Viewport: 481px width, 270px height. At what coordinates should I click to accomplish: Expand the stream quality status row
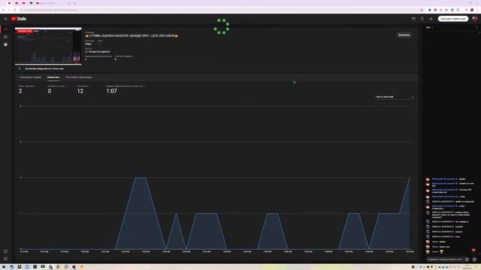(x=48, y=68)
